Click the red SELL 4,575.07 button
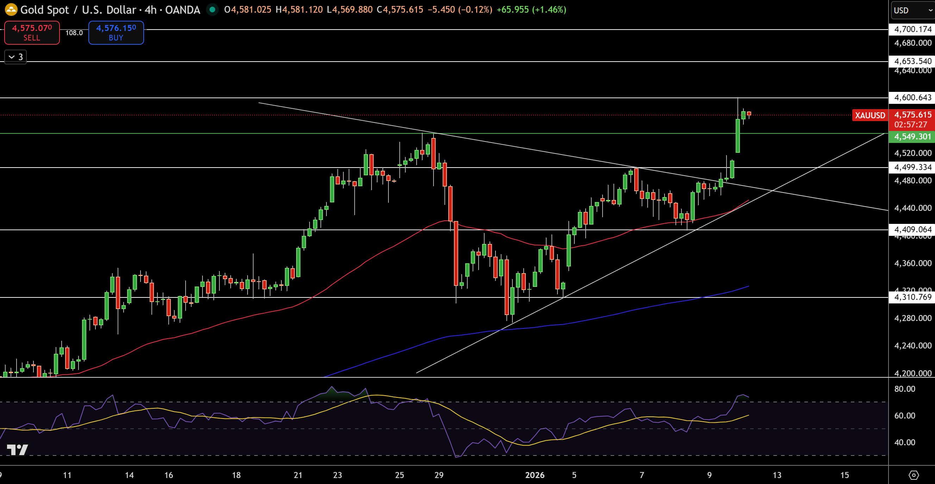This screenshot has height=484, width=935. (x=32, y=32)
